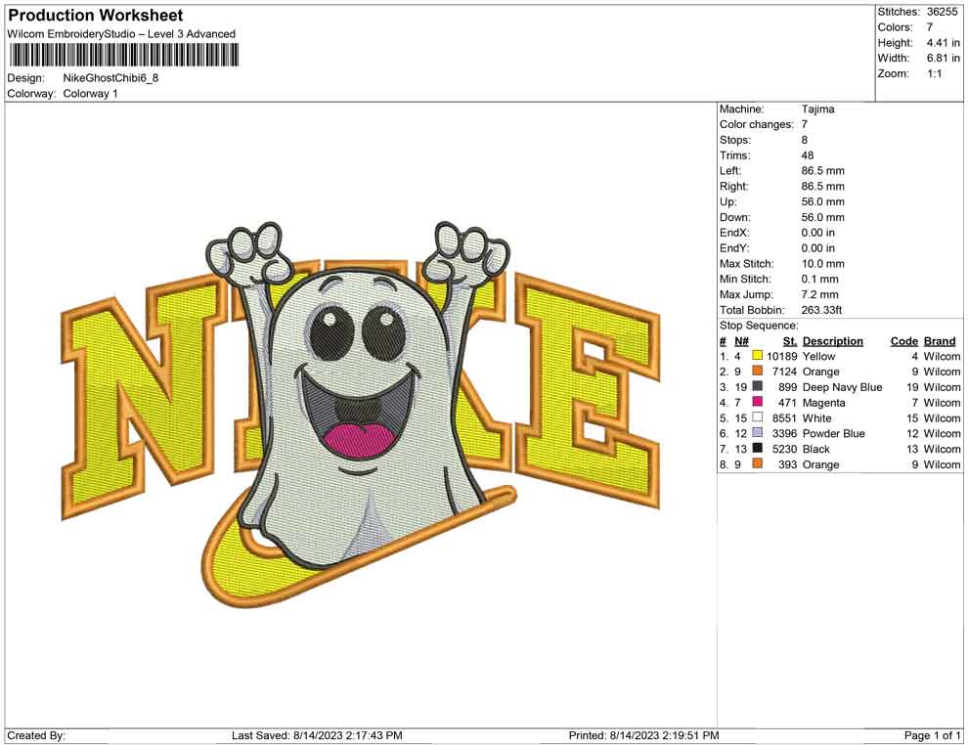Click 'Last Saved: 8/14/2023 2:17:43 PM'

317,735
